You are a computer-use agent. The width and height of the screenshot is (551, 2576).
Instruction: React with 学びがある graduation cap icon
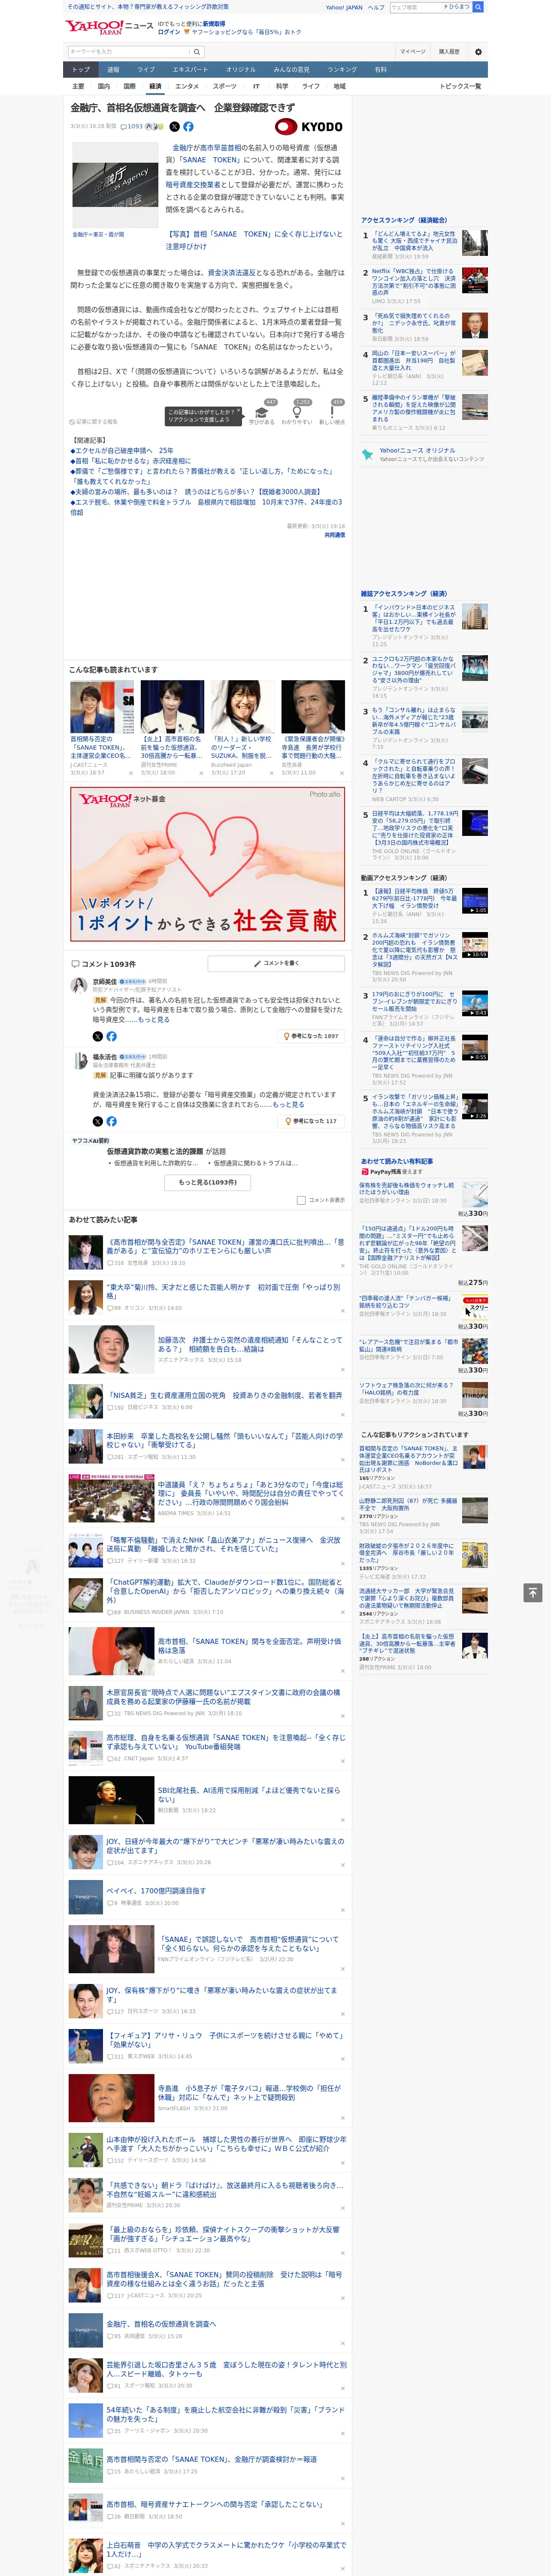click(x=262, y=412)
